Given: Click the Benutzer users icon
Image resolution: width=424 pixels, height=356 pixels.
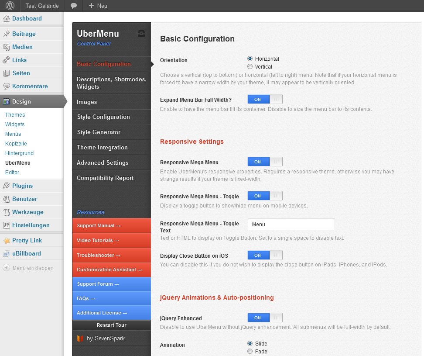Looking at the screenshot, I should 7,199.
